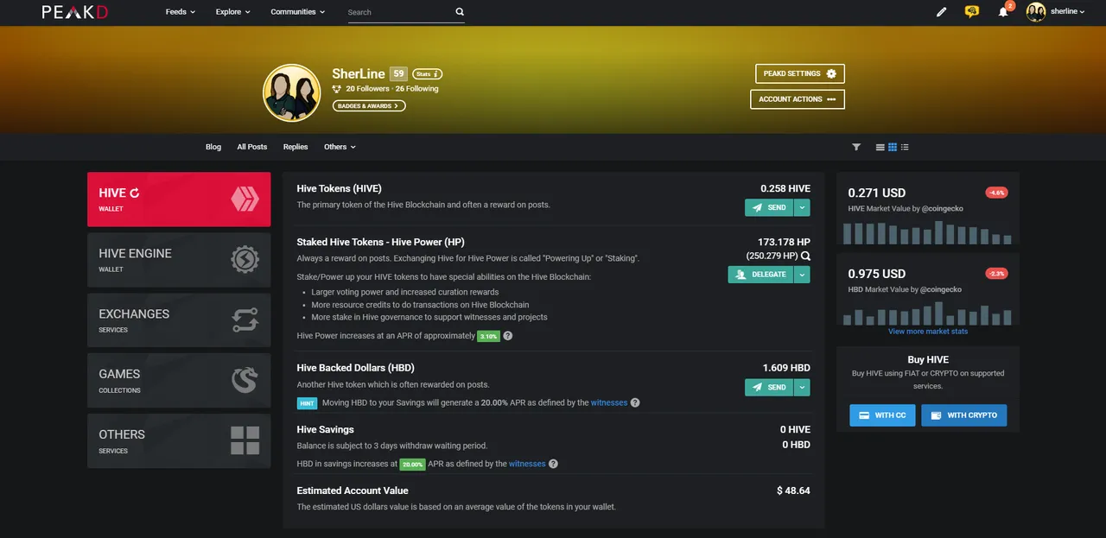Open Account Actions
The image size is (1106, 538).
pyautogui.click(x=797, y=99)
